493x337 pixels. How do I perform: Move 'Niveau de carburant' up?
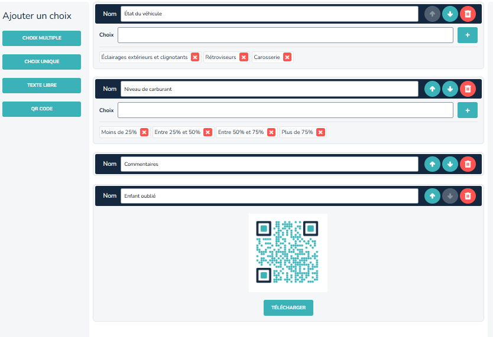[x=433, y=89]
